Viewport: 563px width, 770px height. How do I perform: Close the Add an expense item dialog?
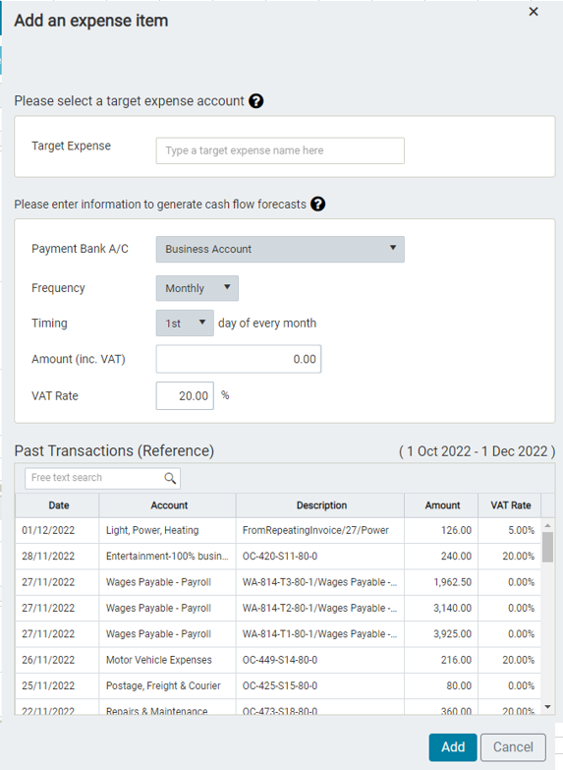[534, 12]
